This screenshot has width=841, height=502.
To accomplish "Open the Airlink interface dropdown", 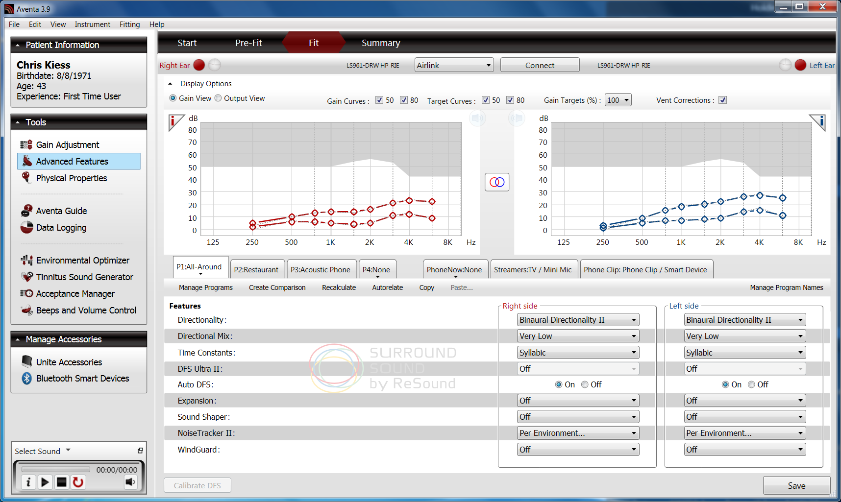I will point(454,65).
